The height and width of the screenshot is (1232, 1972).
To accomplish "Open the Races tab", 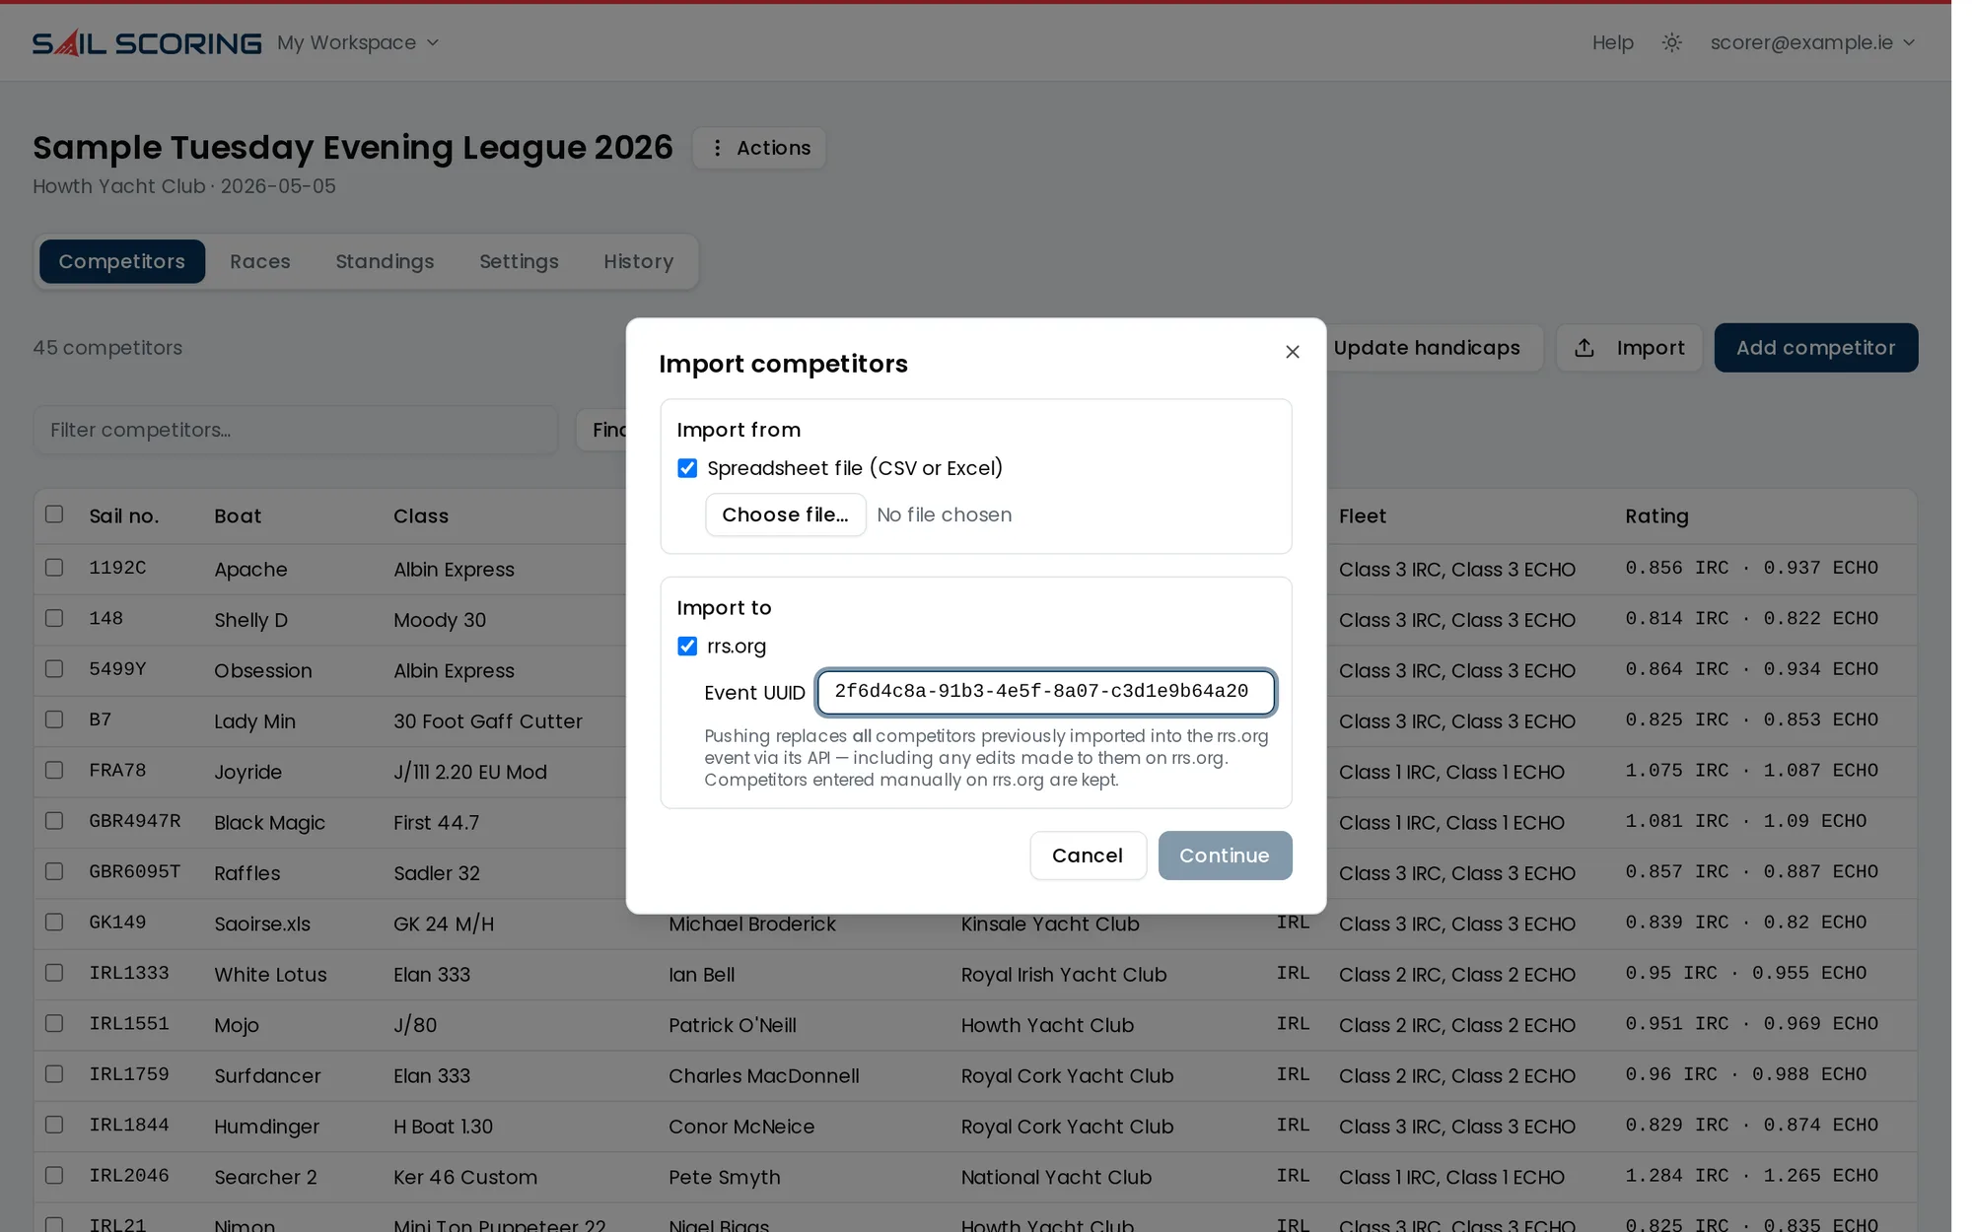I will tap(260, 261).
